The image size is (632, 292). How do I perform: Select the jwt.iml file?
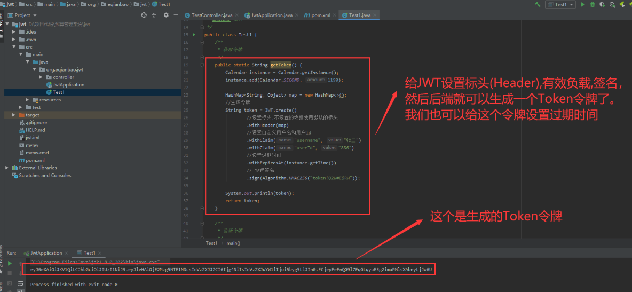click(x=29, y=138)
